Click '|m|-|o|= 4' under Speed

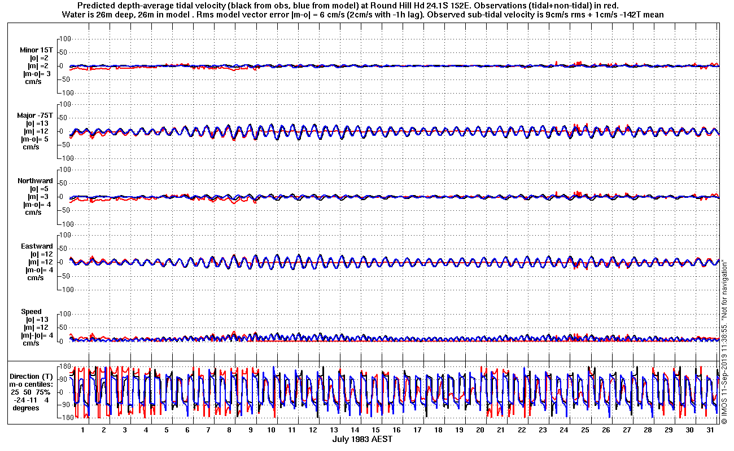37,335
